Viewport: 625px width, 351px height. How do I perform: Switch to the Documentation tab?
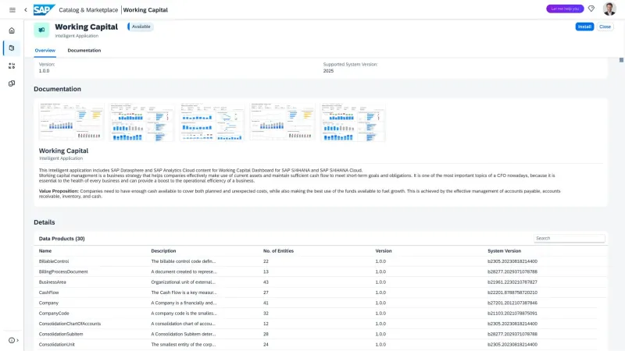pyautogui.click(x=84, y=51)
